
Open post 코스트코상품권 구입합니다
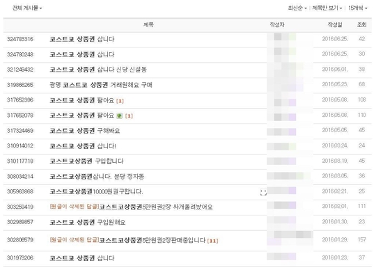86,161
